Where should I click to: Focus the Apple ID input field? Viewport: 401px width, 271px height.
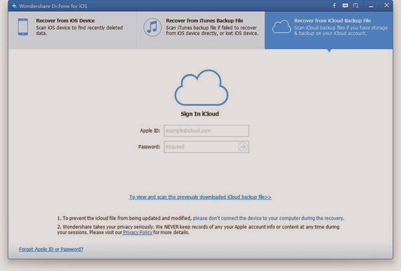coord(206,131)
